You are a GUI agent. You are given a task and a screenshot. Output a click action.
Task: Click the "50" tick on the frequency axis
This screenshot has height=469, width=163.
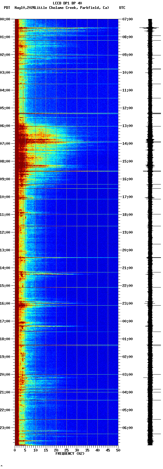(118, 450)
